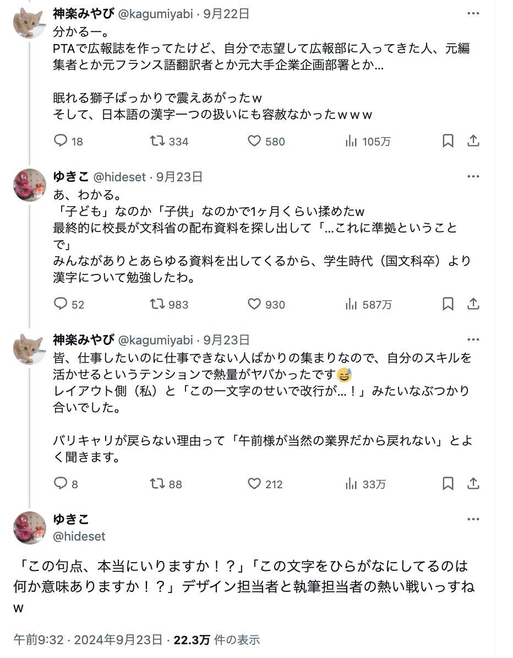View analytics showing 105万 impressions
The height and width of the screenshot is (658, 513).
(368, 141)
